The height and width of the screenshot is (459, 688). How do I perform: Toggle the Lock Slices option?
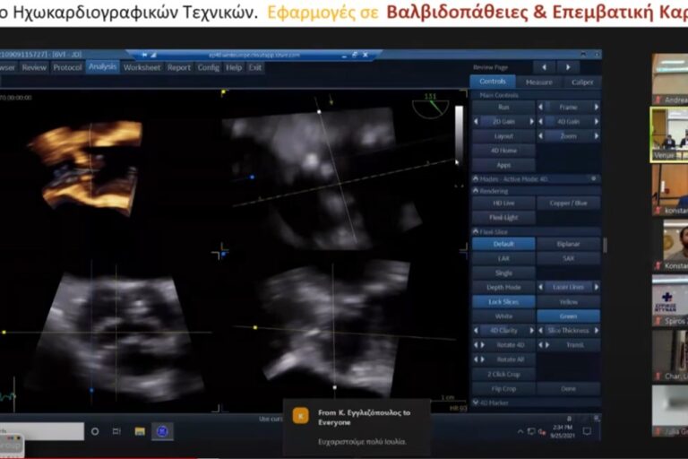click(503, 302)
